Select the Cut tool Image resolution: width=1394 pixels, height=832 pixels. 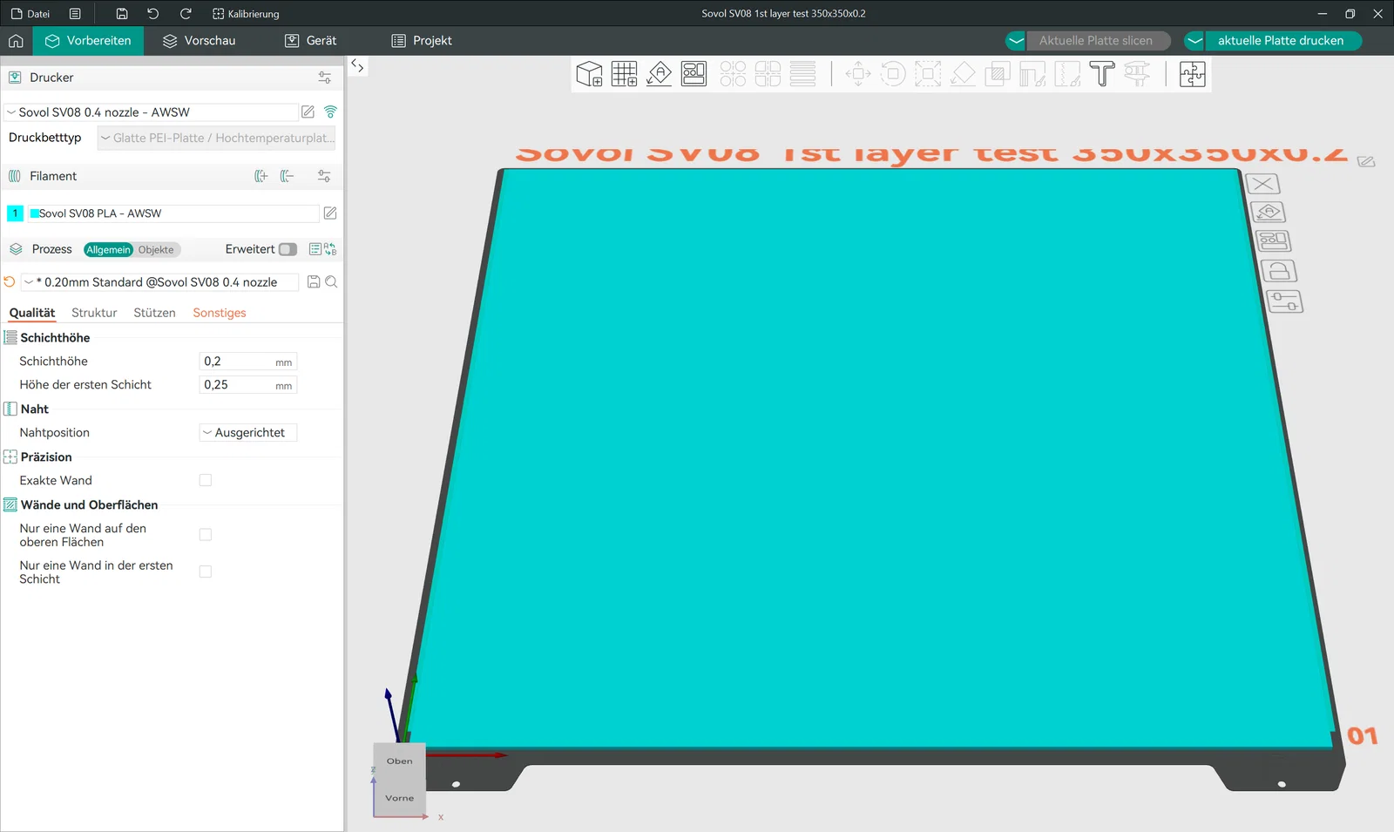(x=998, y=74)
